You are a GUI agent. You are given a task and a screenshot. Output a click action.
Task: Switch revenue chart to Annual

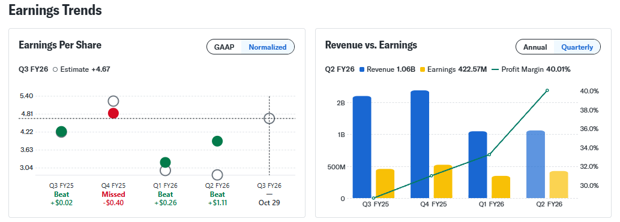(535, 47)
